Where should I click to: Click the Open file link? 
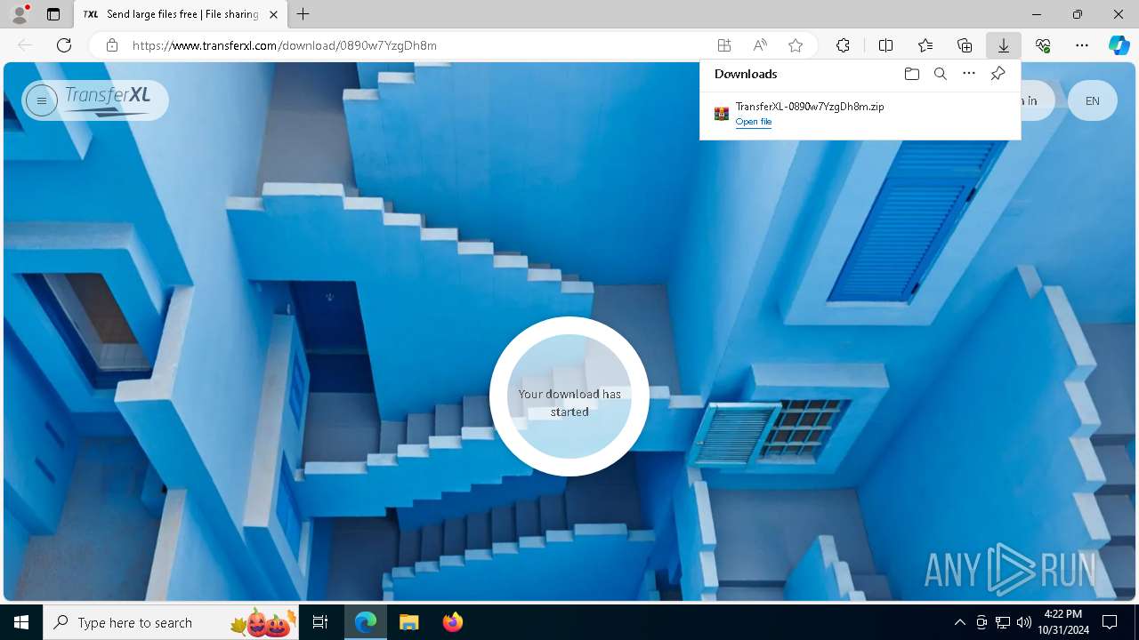click(x=754, y=122)
